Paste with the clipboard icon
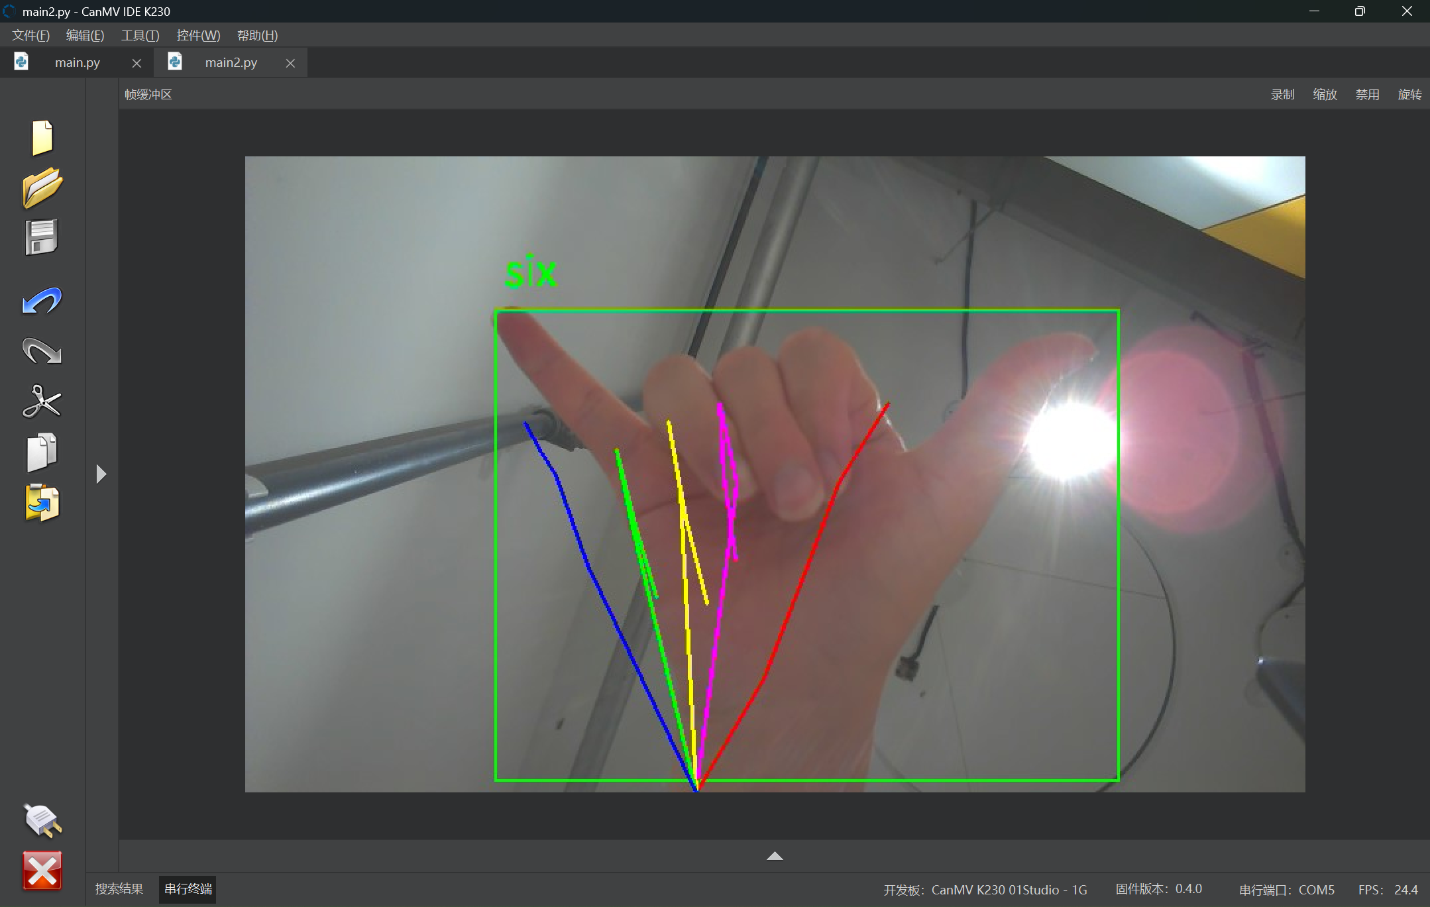Viewport: 1430px width, 907px height. (x=42, y=503)
